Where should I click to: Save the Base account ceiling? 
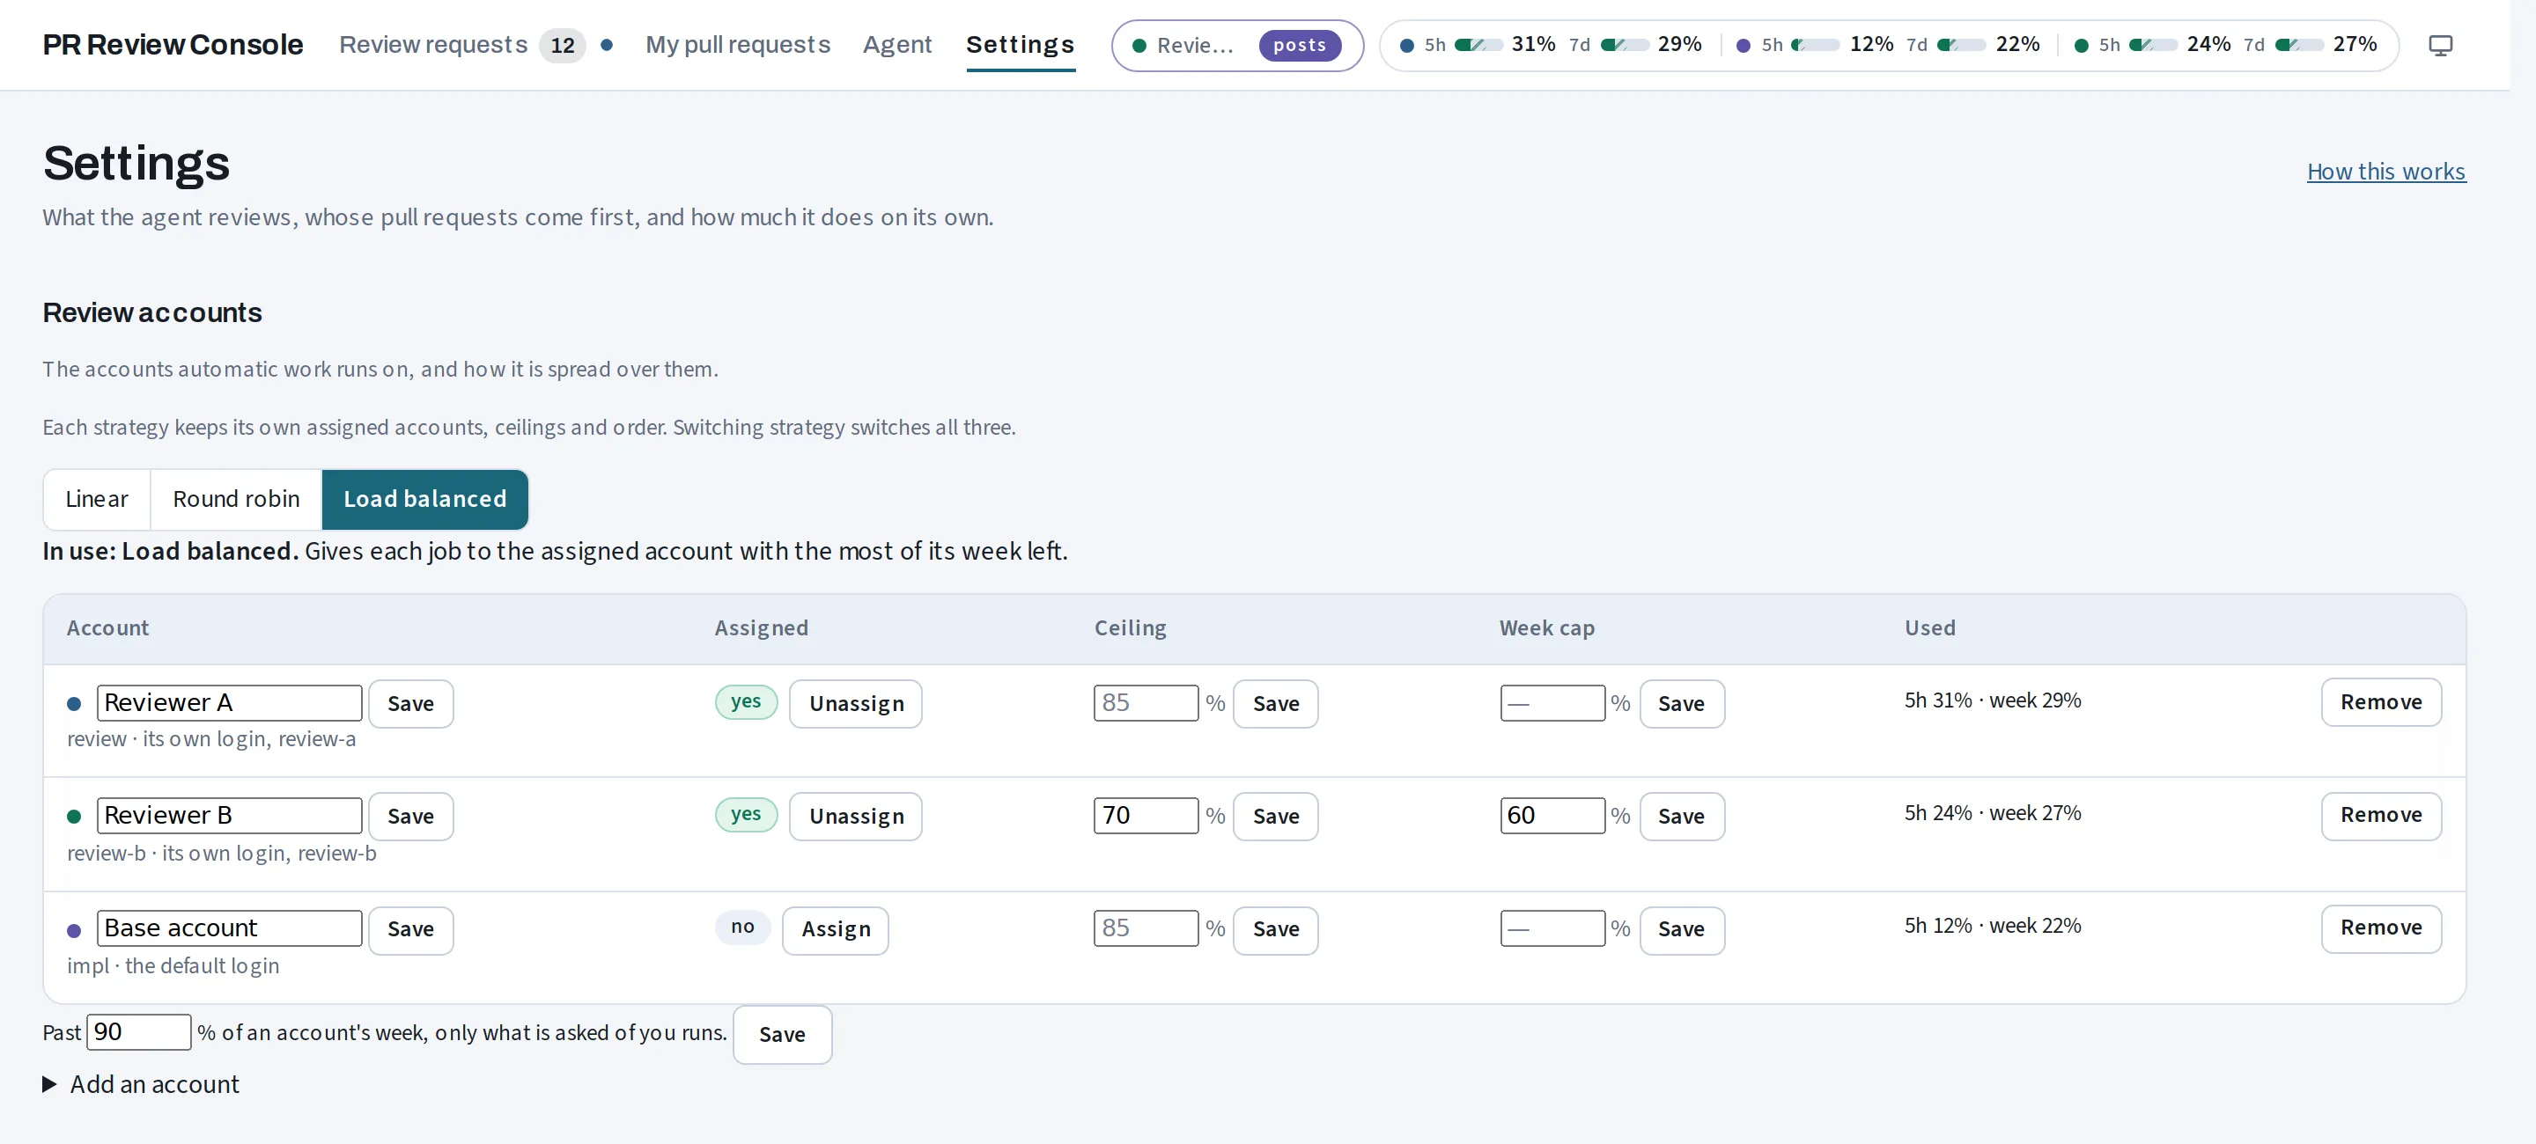pyautogui.click(x=1275, y=929)
